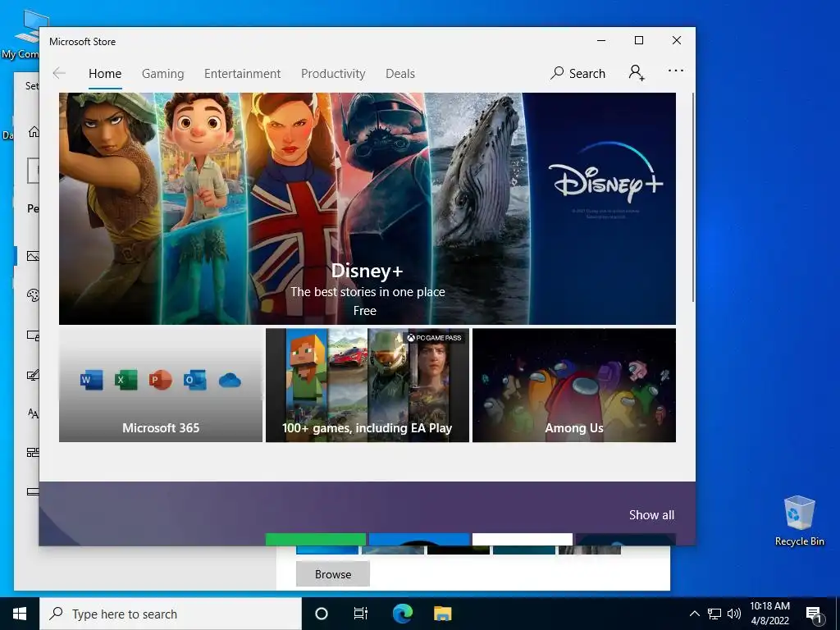The height and width of the screenshot is (630, 840).
Task: Close the Microsoft Store window
Action: (677, 41)
